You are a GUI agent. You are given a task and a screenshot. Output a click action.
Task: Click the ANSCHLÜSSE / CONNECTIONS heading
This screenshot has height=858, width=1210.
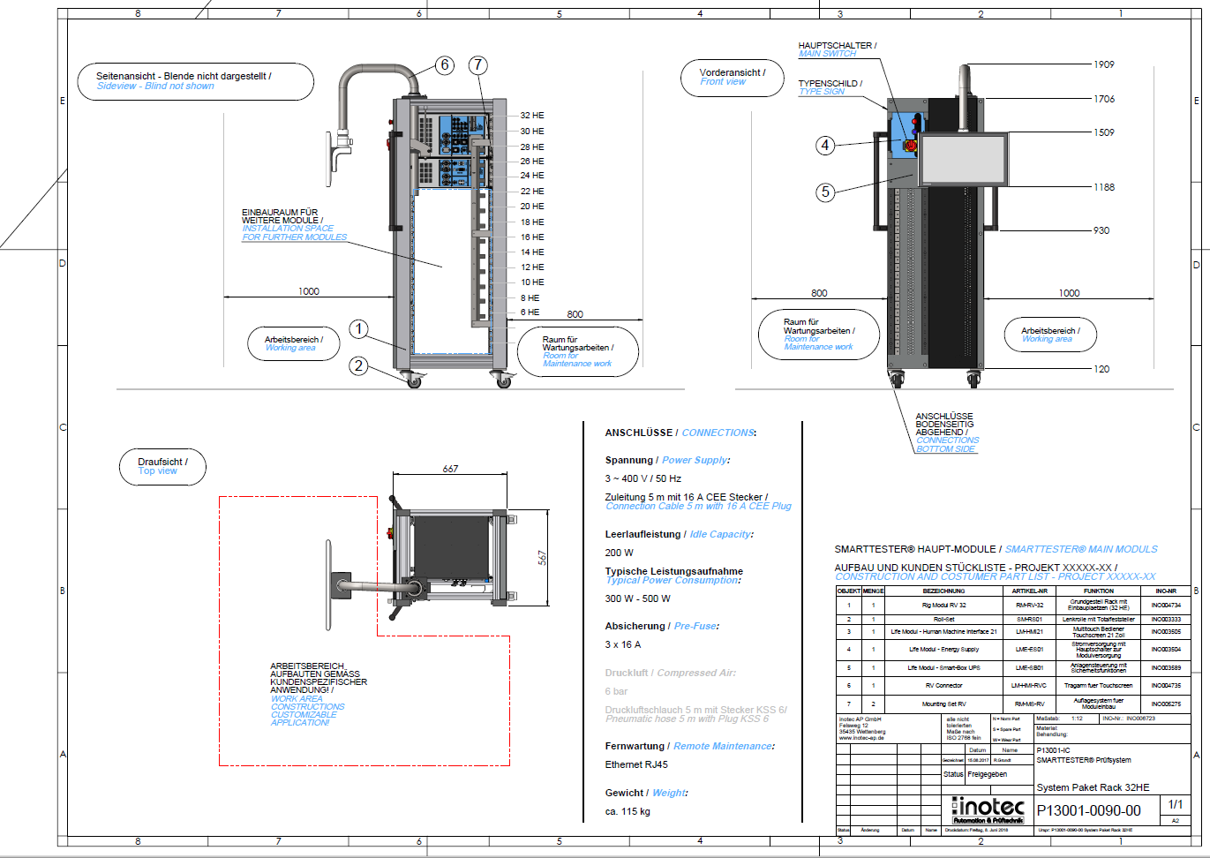tap(680, 433)
